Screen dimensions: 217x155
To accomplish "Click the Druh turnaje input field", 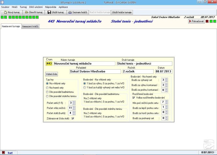I will (144, 64).
